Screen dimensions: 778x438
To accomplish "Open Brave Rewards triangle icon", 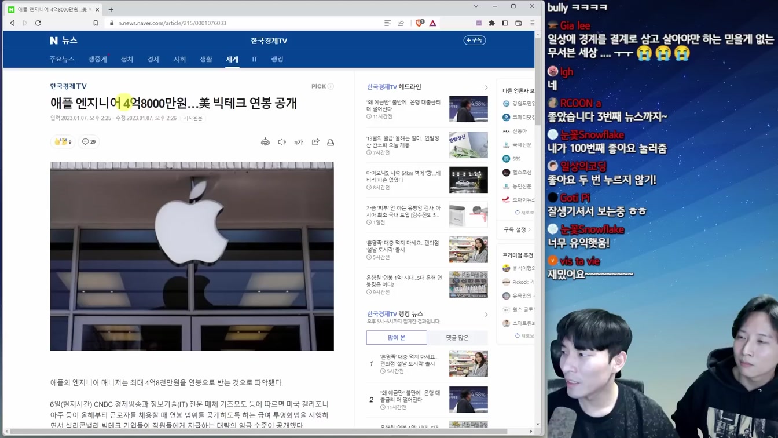I will point(432,23).
